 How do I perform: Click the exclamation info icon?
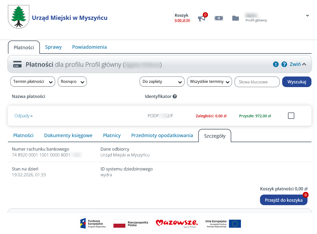pos(276,64)
